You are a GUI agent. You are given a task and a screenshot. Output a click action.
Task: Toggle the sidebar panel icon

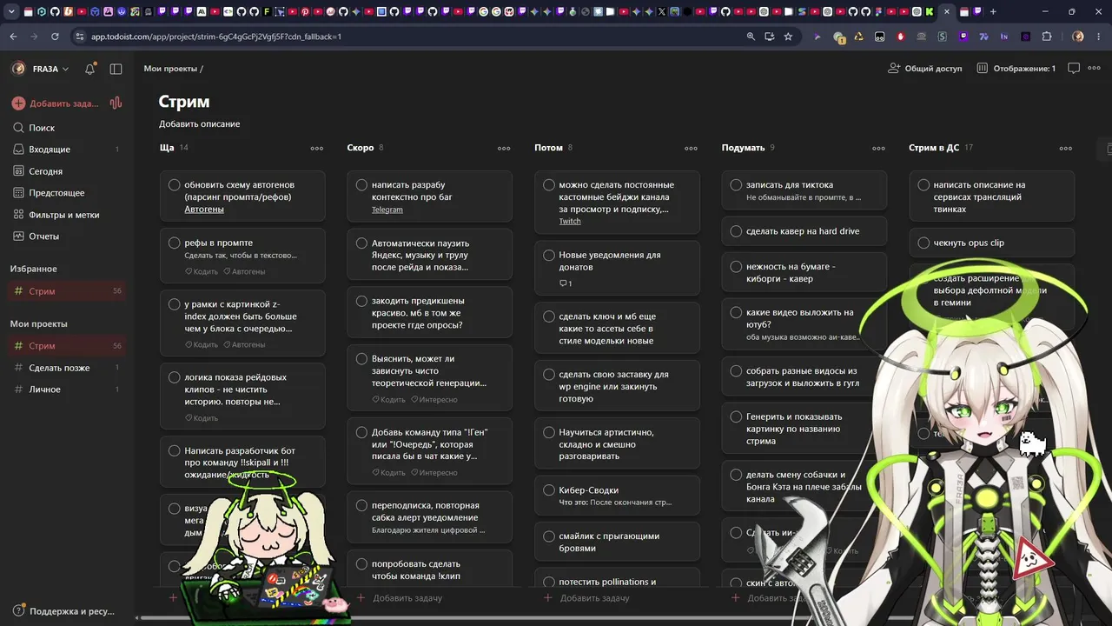point(116,69)
